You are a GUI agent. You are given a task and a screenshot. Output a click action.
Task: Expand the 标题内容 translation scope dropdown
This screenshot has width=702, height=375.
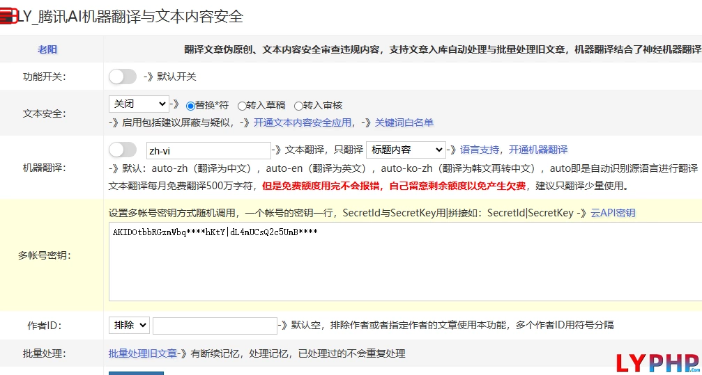[405, 150]
